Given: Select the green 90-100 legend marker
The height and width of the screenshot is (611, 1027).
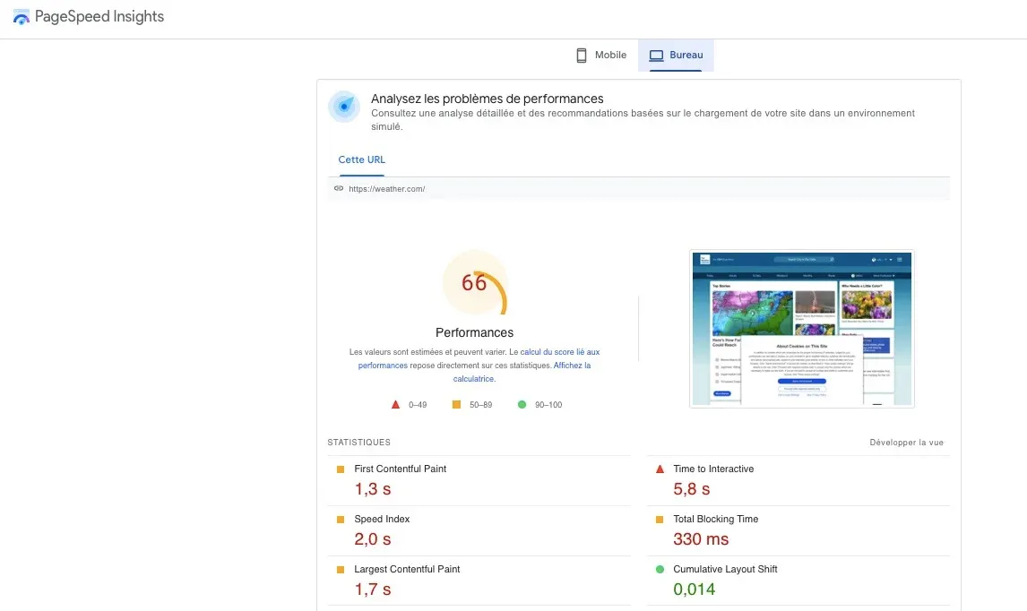Looking at the screenshot, I should pyautogui.click(x=523, y=404).
